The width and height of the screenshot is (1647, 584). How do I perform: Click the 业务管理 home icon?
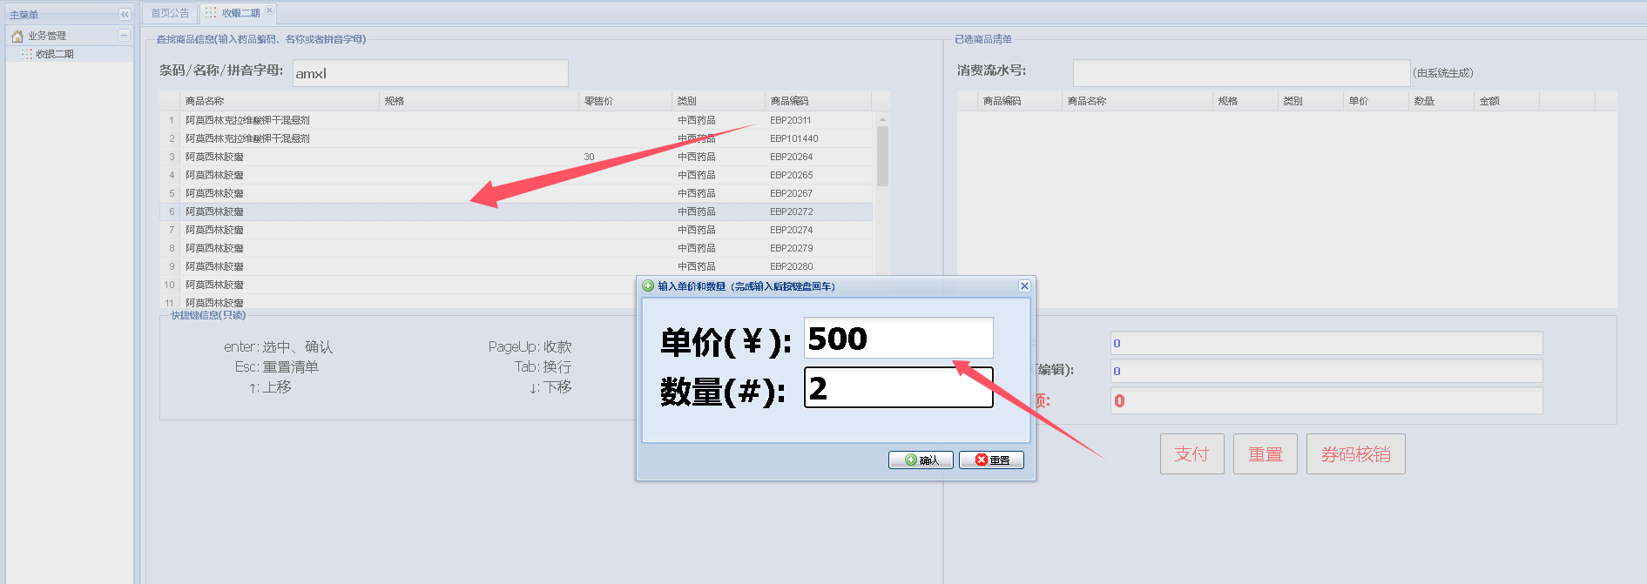click(17, 36)
